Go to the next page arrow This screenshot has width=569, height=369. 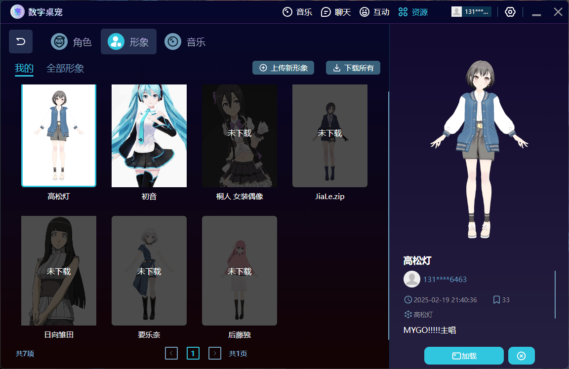point(215,353)
